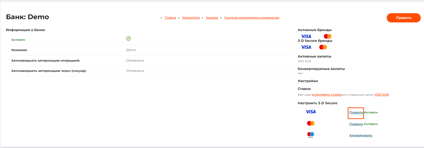Edit Visa 3-D Secure via Править link
This screenshot has width=424, height=148.
pyautogui.click(x=356, y=112)
